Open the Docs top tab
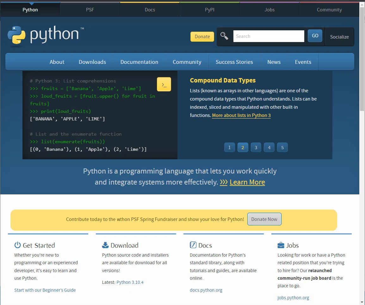This screenshot has height=305, width=365. [150, 9]
